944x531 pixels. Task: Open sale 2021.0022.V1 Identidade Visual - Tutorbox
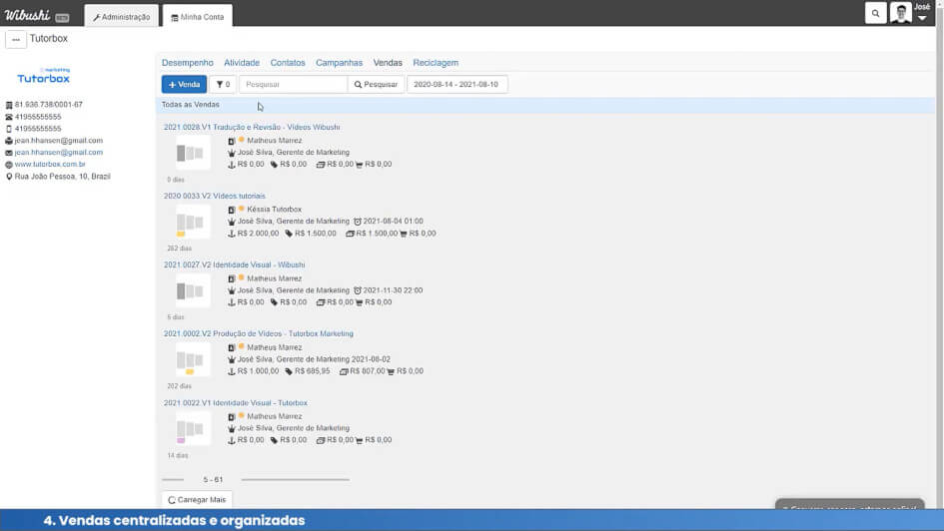tap(236, 403)
